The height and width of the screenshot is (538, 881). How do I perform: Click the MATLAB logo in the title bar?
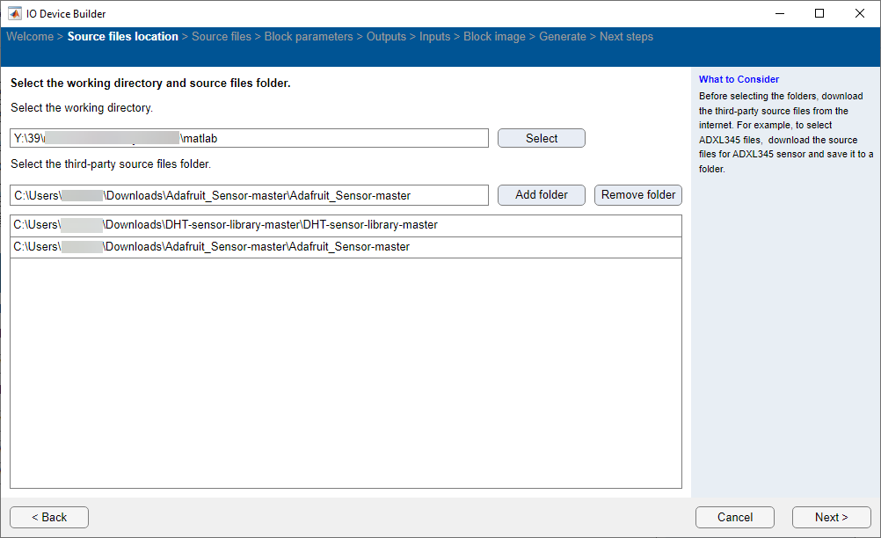point(14,13)
